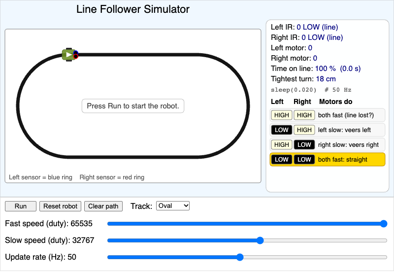Click highlighted both fast: straight row
Screen dimensions: 394x272
pos(328,160)
